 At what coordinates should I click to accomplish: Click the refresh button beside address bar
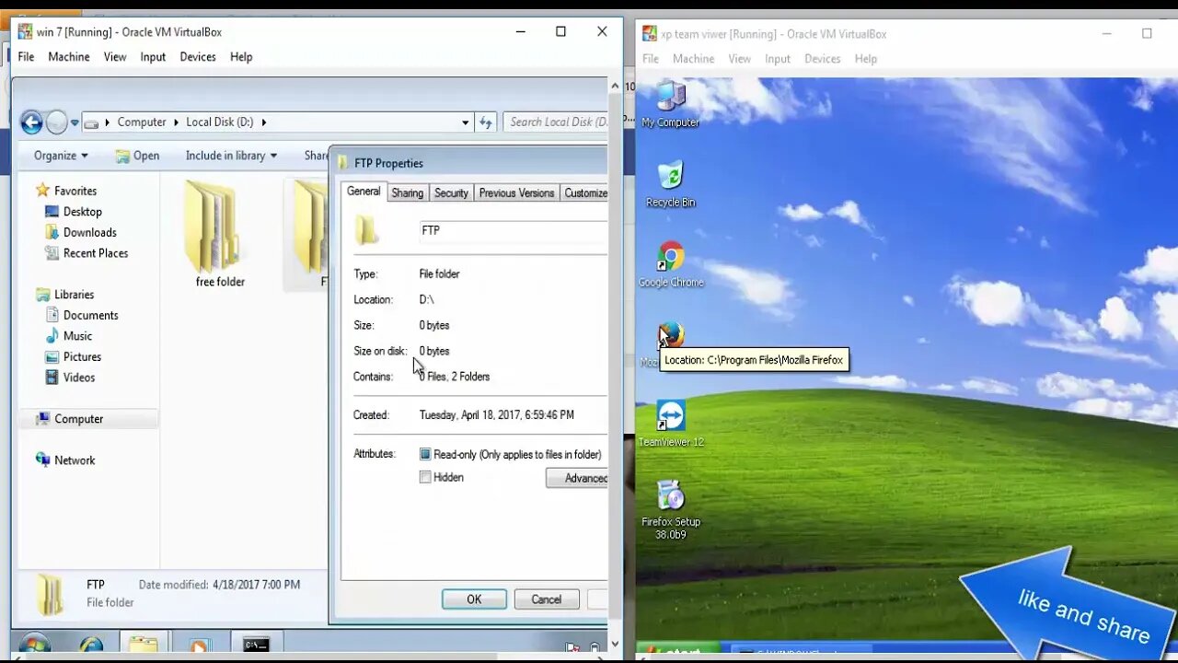[487, 122]
